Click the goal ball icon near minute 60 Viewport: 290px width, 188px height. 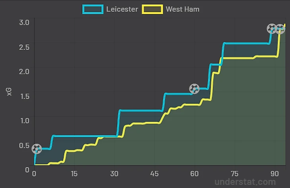click(x=194, y=88)
